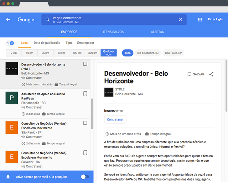This screenshot has width=228, height=183.
Task: Expand the Tipo filter
Action: 69,43
